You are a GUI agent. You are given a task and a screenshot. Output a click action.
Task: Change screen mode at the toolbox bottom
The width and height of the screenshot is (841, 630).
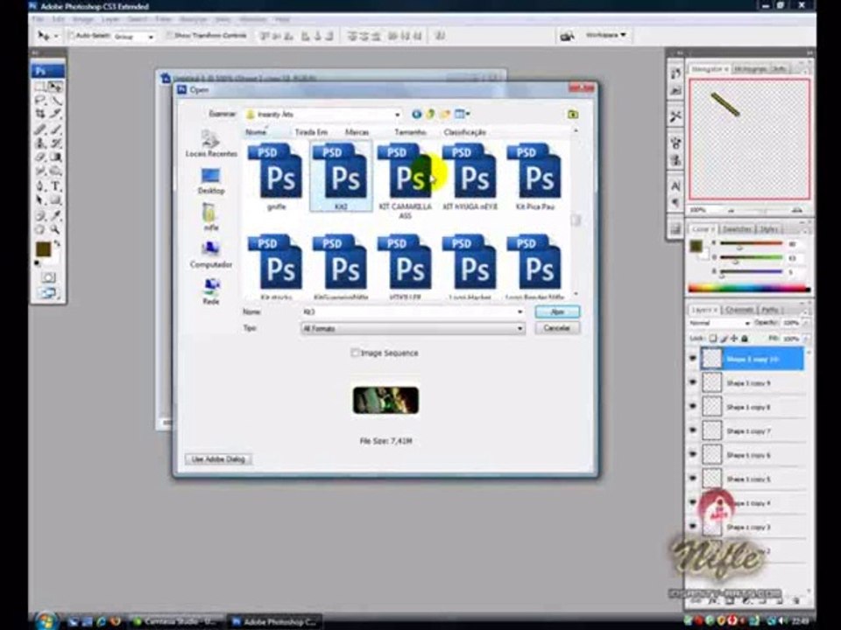[48, 293]
